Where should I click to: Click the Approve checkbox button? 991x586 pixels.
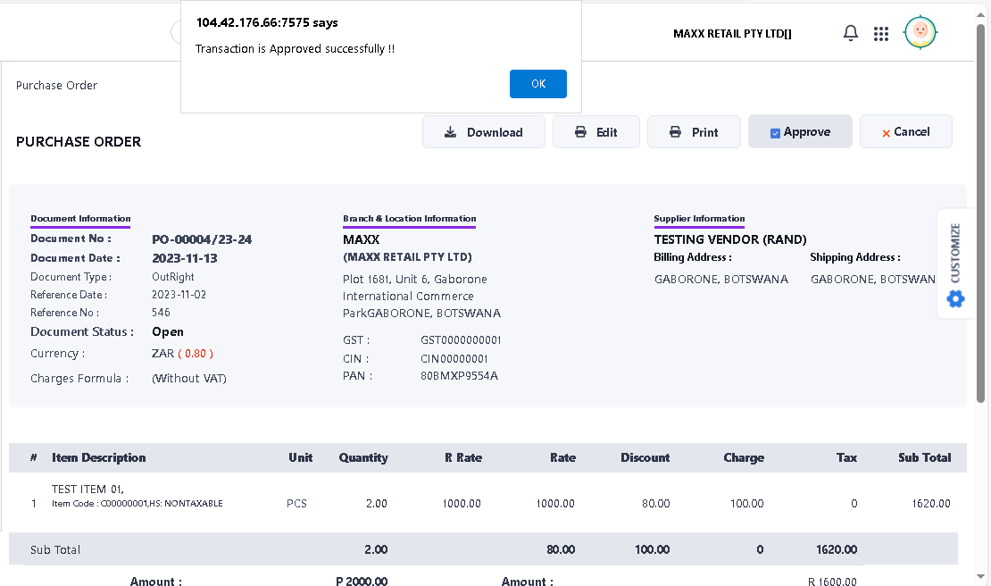pos(799,132)
